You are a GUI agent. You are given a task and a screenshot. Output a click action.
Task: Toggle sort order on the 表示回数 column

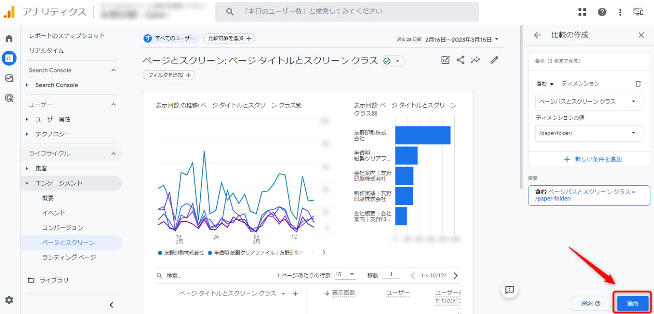pos(343,293)
